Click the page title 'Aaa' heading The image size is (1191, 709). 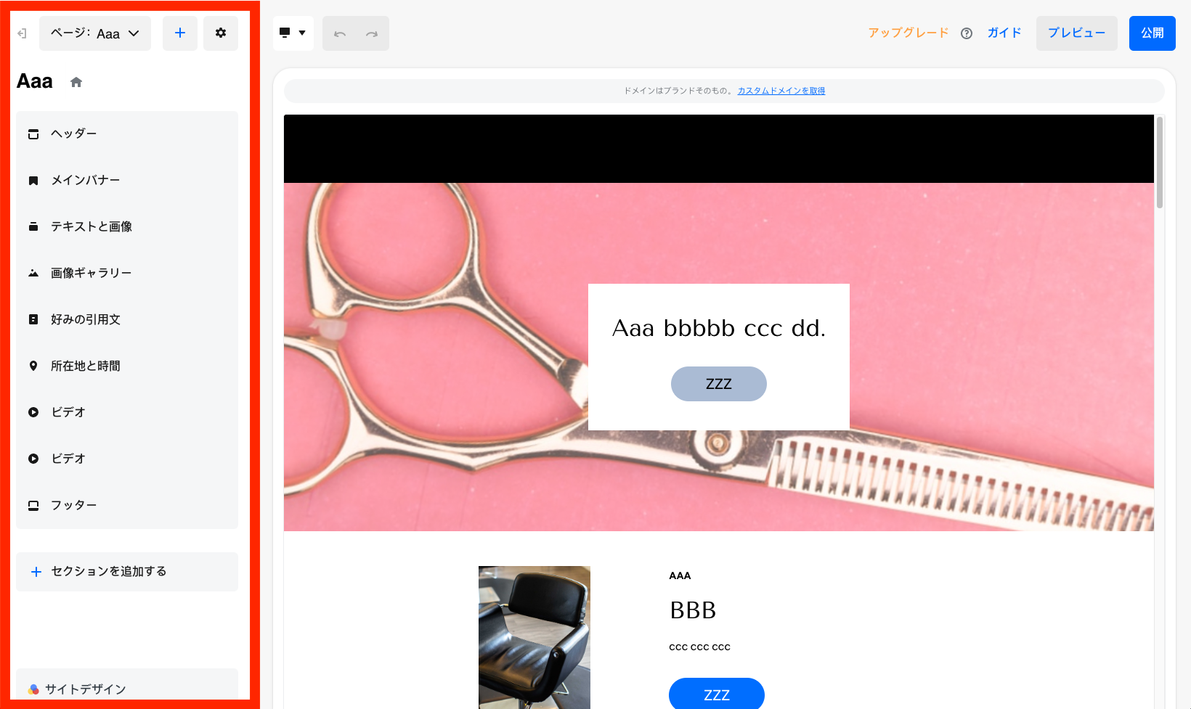[35, 81]
